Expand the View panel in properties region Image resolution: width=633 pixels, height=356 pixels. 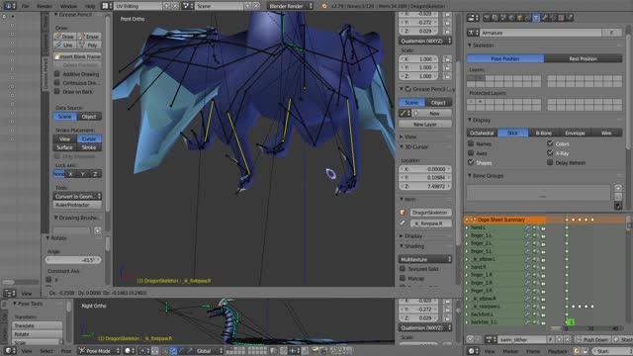[x=402, y=136]
